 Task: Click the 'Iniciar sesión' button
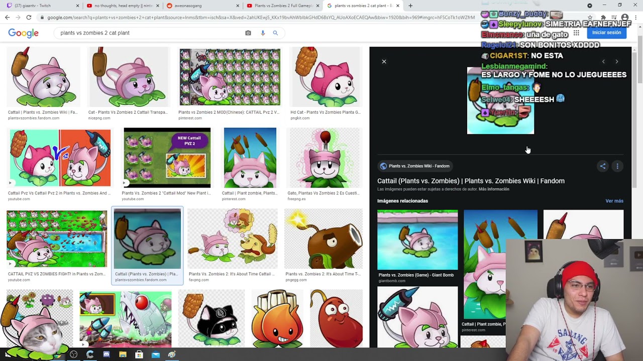[x=606, y=33]
